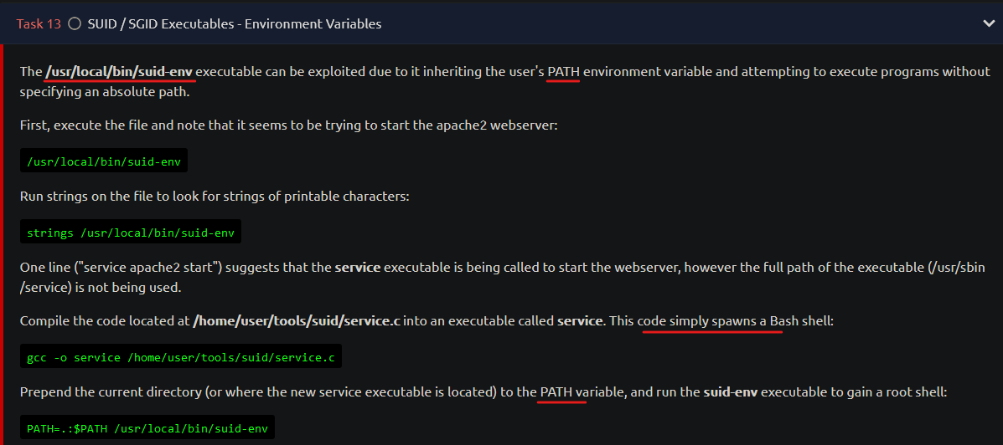Click the 'gcc -o service' command code block
This screenshot has height=445, width=1003.
pyautogui.click(x=181, y=357)
